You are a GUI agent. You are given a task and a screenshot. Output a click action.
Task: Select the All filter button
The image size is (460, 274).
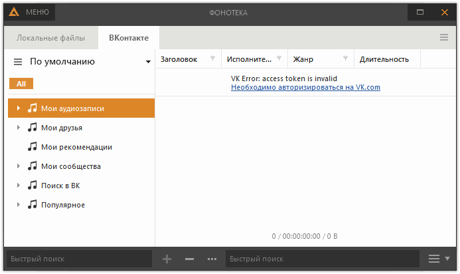click(21, 84)
